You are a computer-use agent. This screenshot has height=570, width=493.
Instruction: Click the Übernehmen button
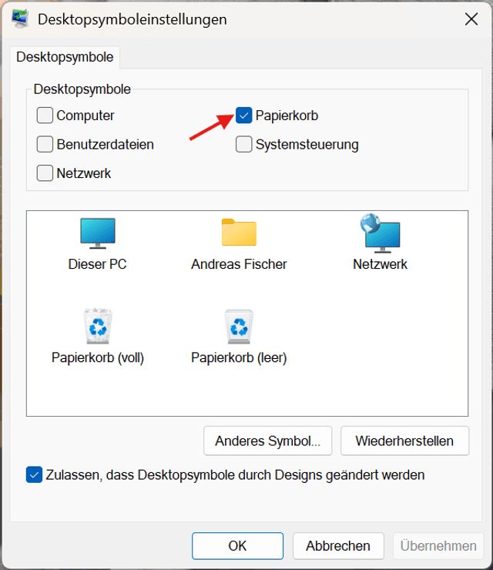tap(438, 545)
